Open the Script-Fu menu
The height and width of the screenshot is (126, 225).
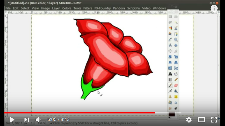point(134,8)
